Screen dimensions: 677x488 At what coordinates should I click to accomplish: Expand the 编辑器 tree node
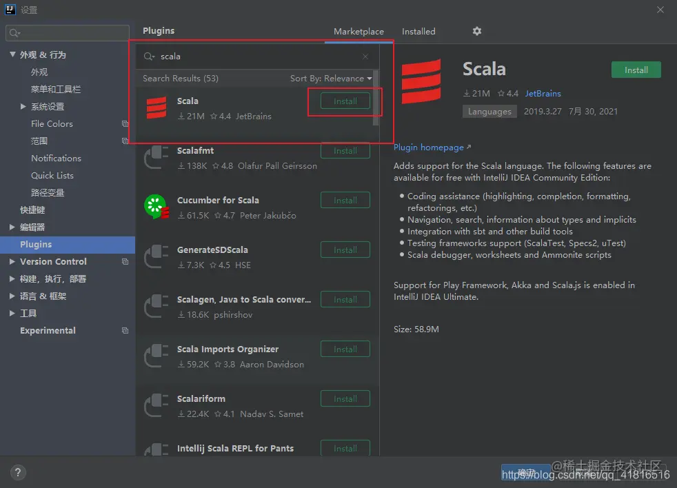tap(12, 227)
